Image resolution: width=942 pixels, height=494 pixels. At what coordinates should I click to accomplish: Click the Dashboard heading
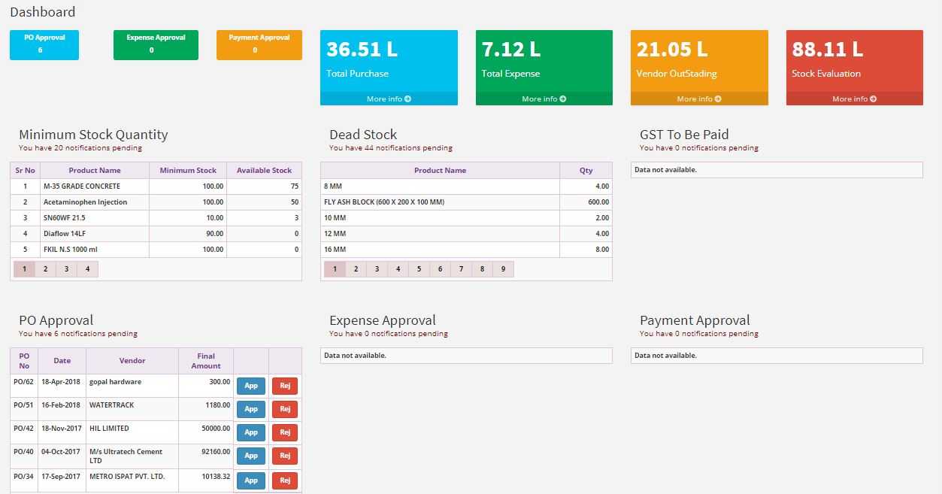(x=42, y=12)
